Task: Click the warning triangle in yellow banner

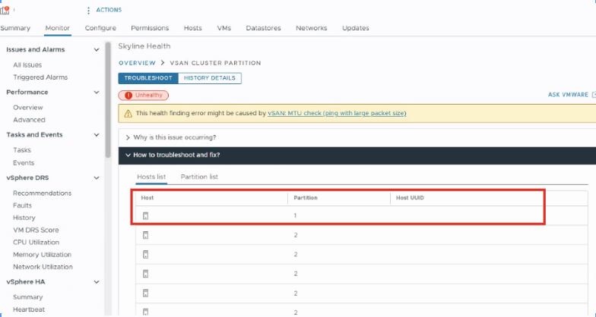Action: [x=128, y=113]
